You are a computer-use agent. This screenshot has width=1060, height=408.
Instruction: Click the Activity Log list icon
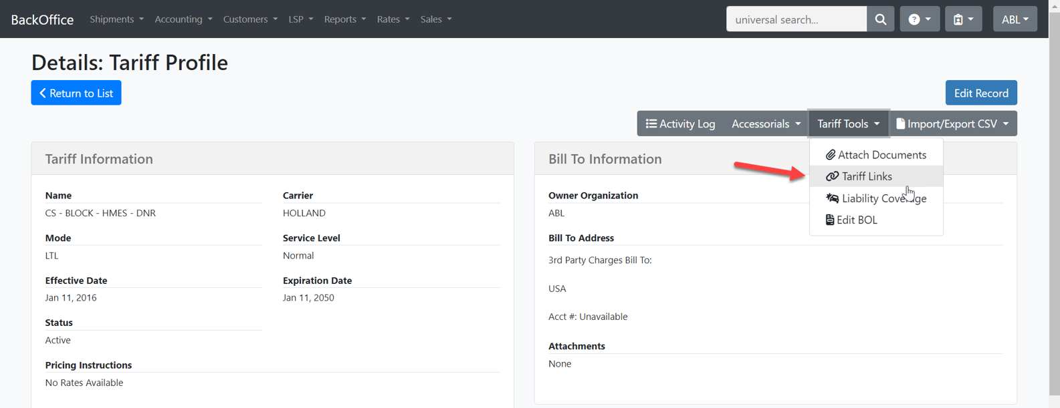651,124
